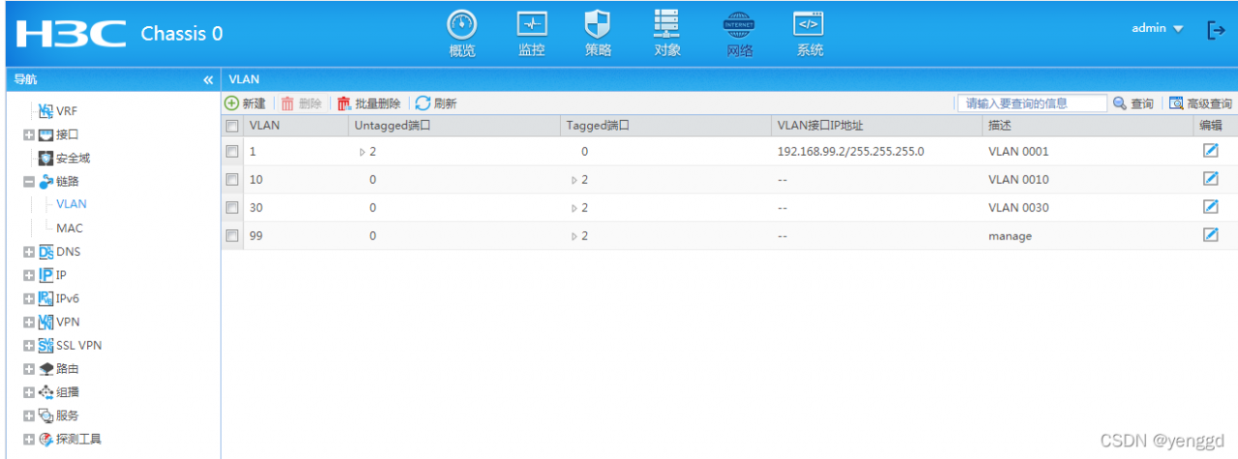1238x459 pixels.
Task: Click the 探测工具 probe tools icon
Action: pos(45,439)
